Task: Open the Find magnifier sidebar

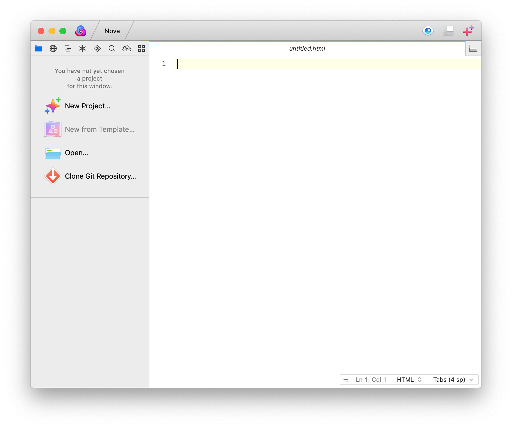Action: (112, 48)
